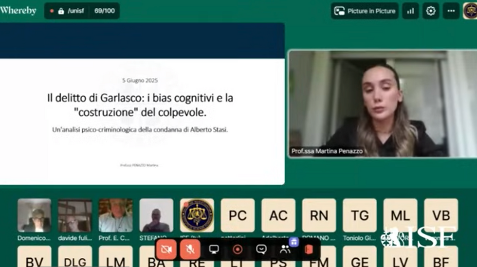
Task: Select the BF participant tile
Action: [441, 257]
